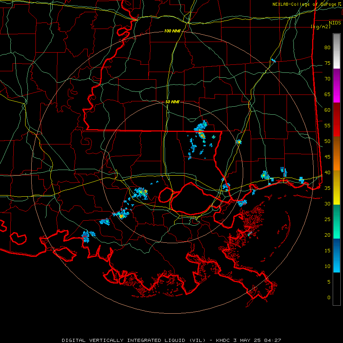The width and height of the screenshot is (343, 343).
Task: Click the NIDS label above the legend
Action: [335, 23]
